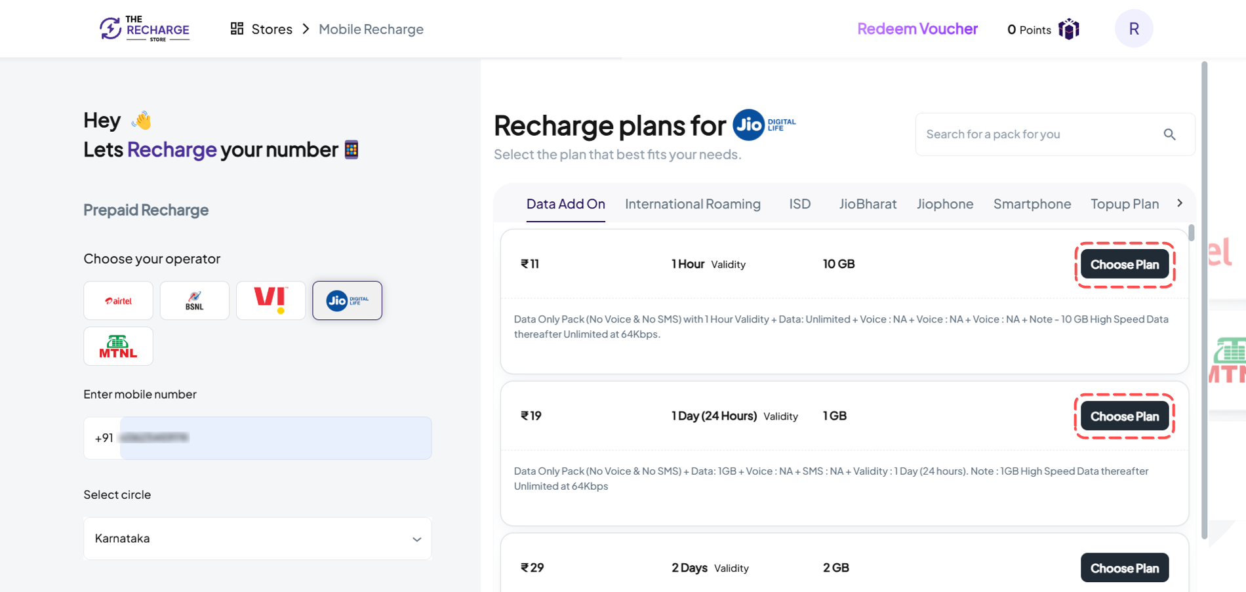Select Mobile Recharge breadcrumb

371,29
